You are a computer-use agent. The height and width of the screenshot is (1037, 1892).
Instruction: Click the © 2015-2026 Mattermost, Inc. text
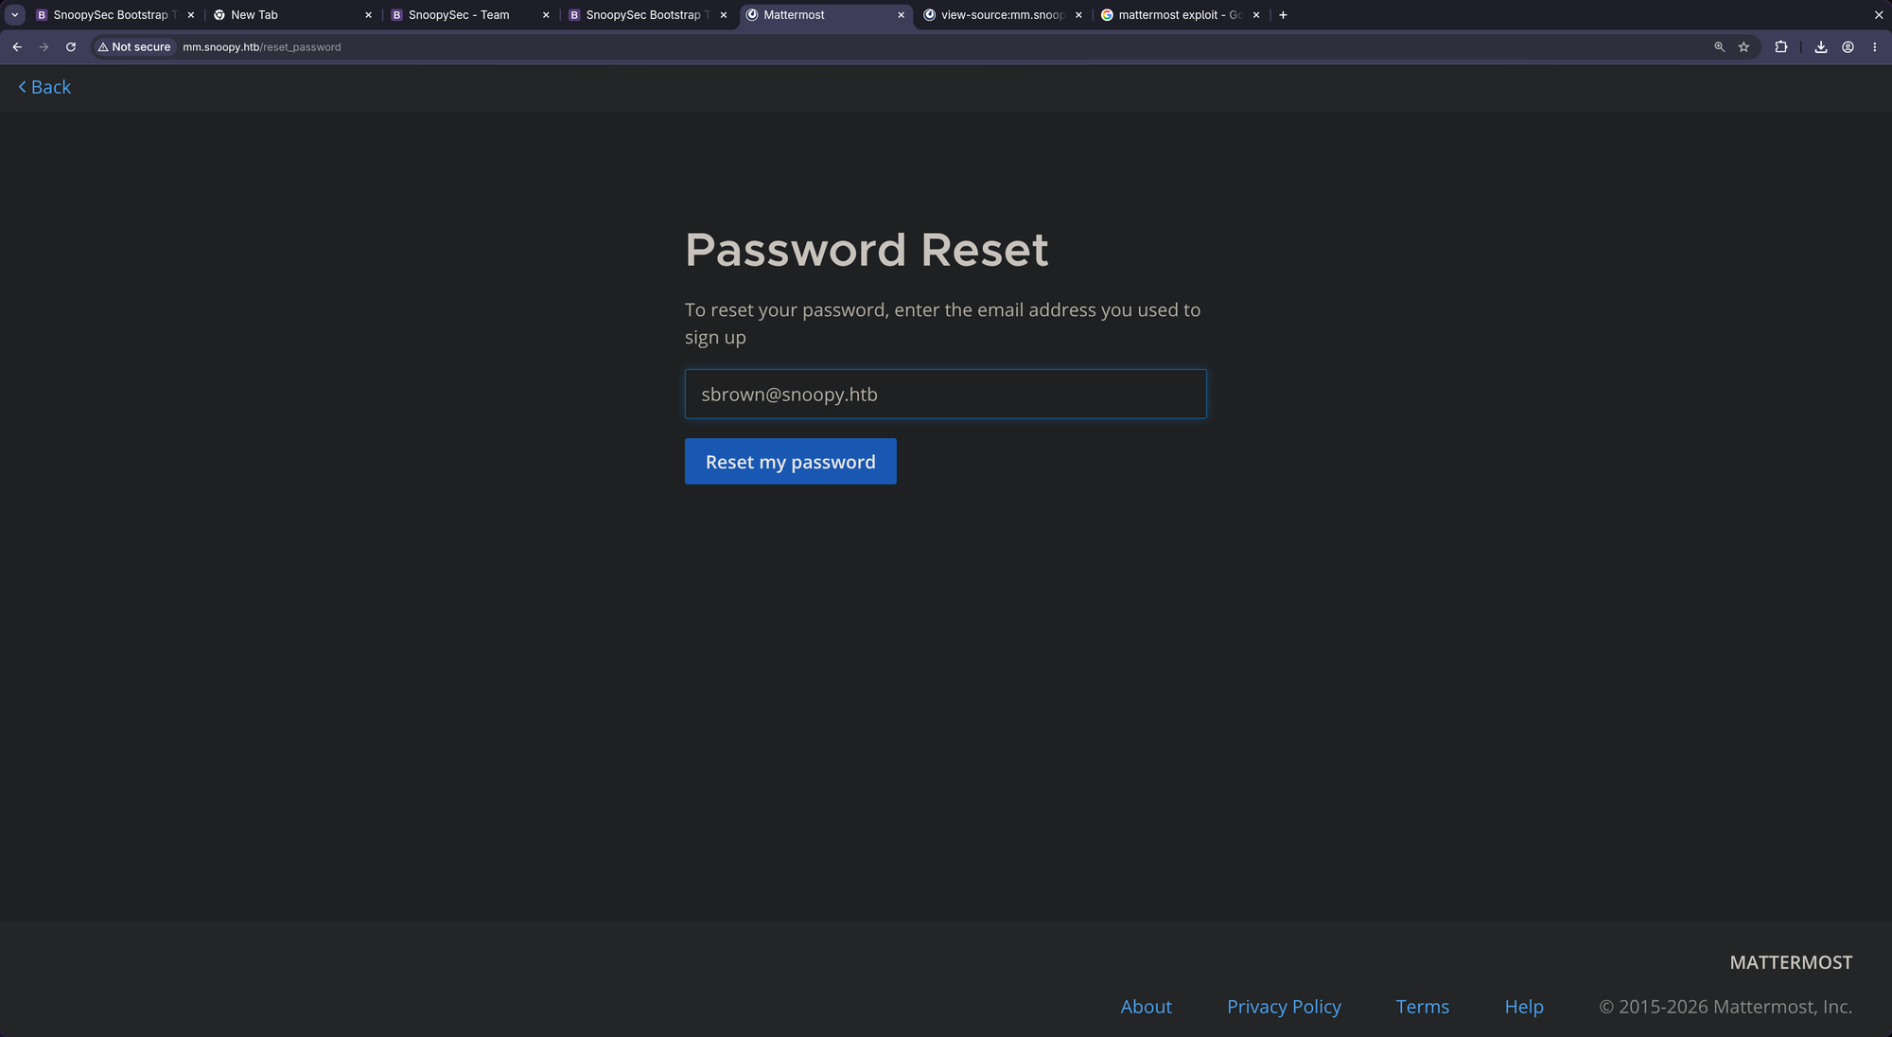(x=1726, y=1007)
